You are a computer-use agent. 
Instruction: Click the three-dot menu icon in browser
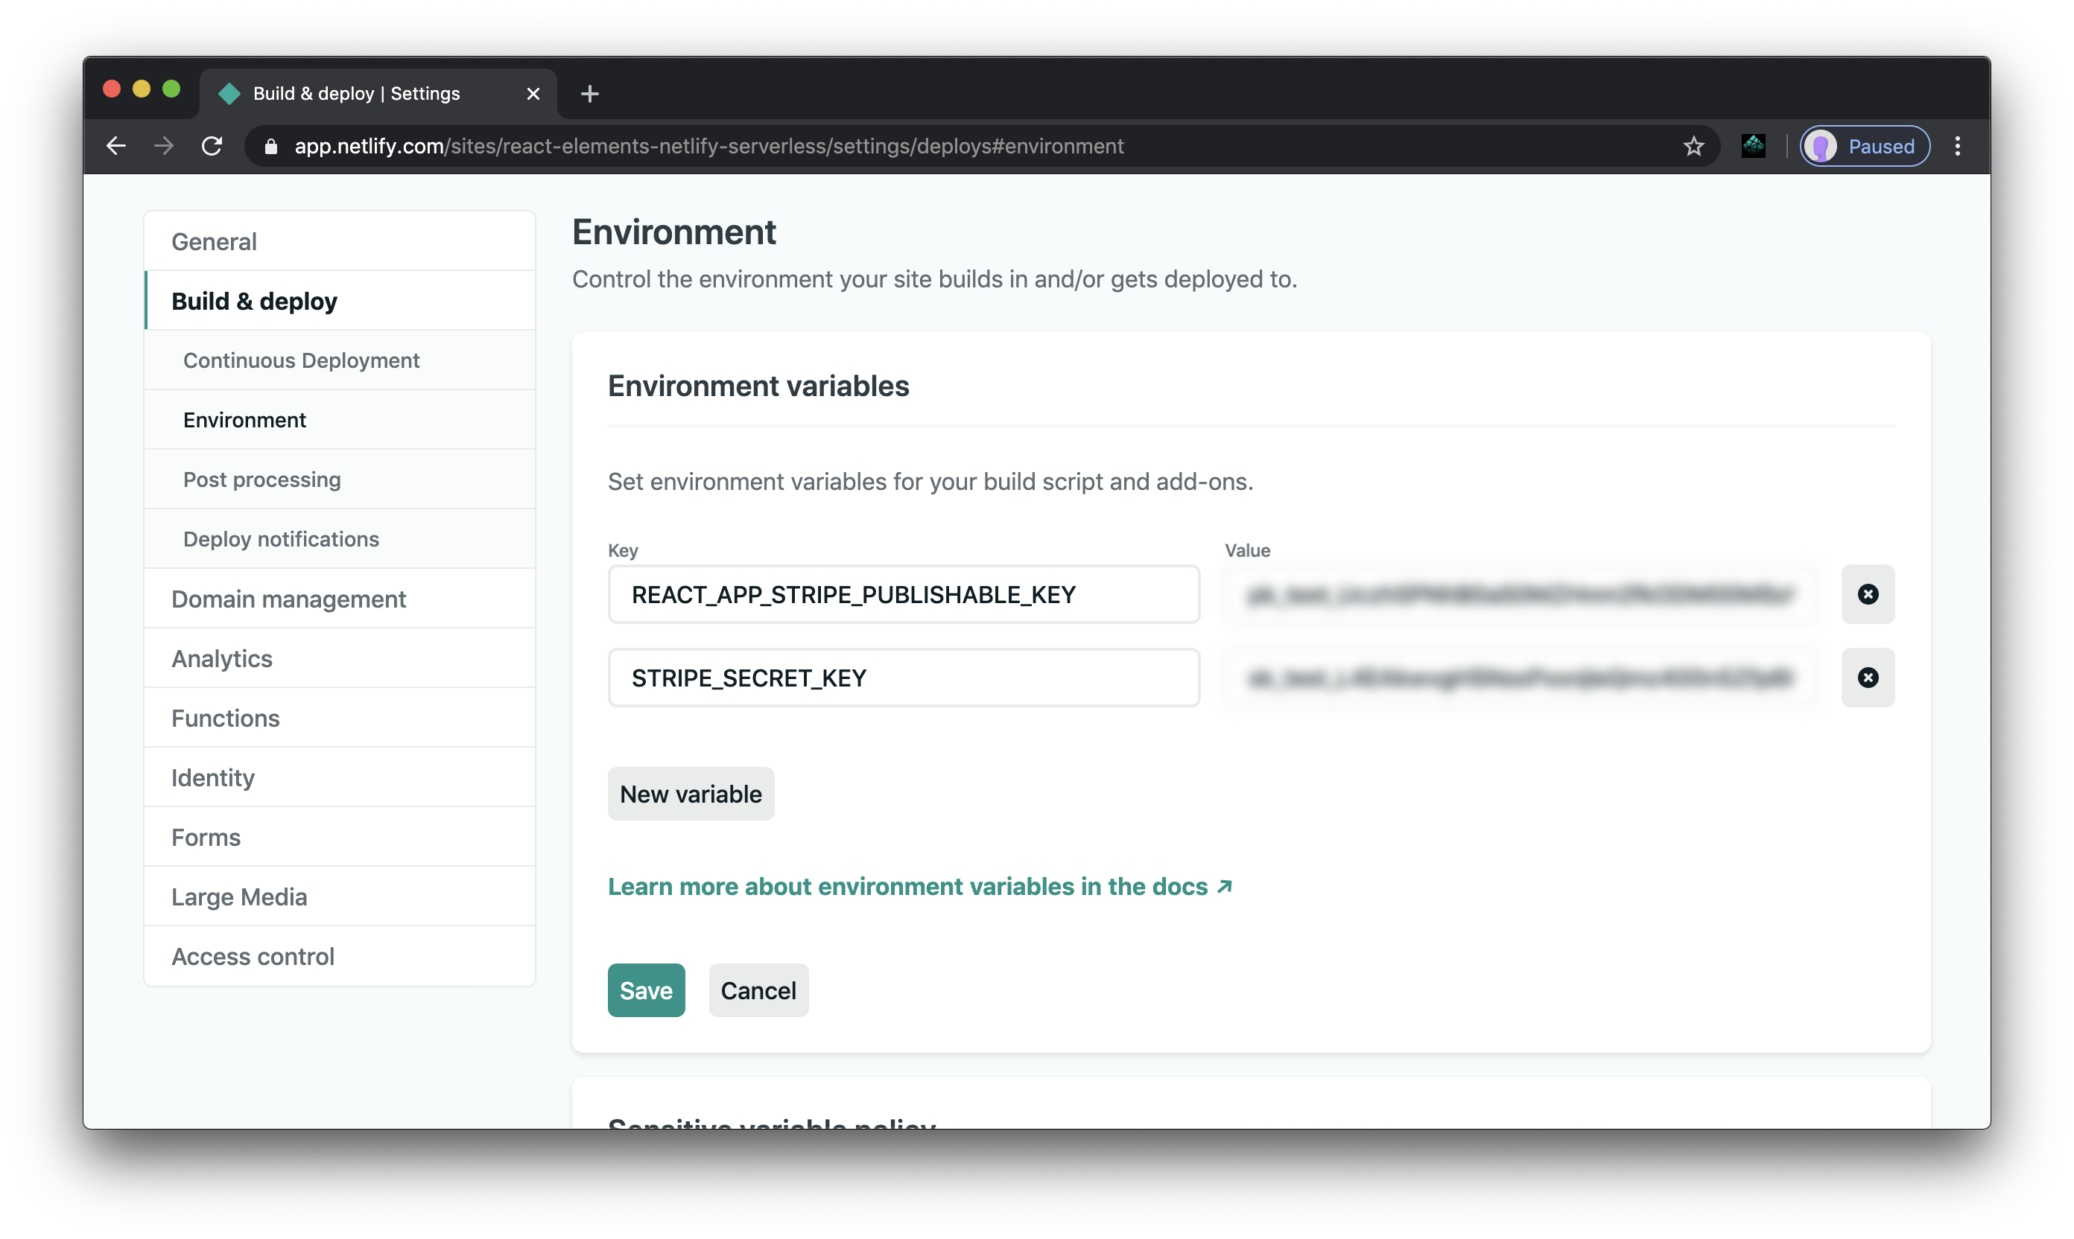pyautogui.click(x=1959, y=146)
